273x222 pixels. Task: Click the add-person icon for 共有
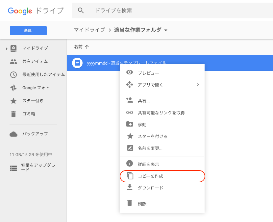(130, 100)
